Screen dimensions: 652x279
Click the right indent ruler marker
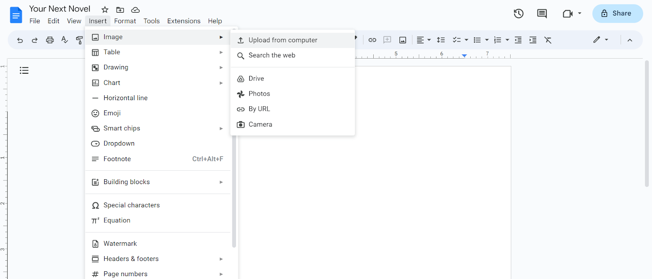(464, 56)
